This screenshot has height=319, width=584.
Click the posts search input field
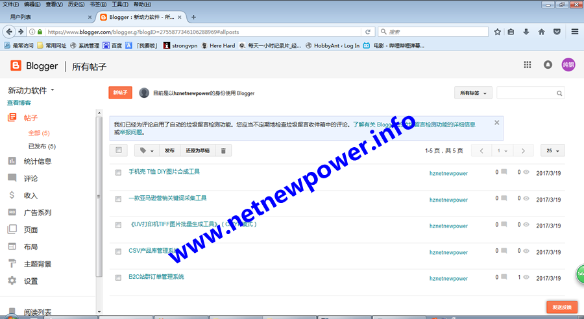526,93
